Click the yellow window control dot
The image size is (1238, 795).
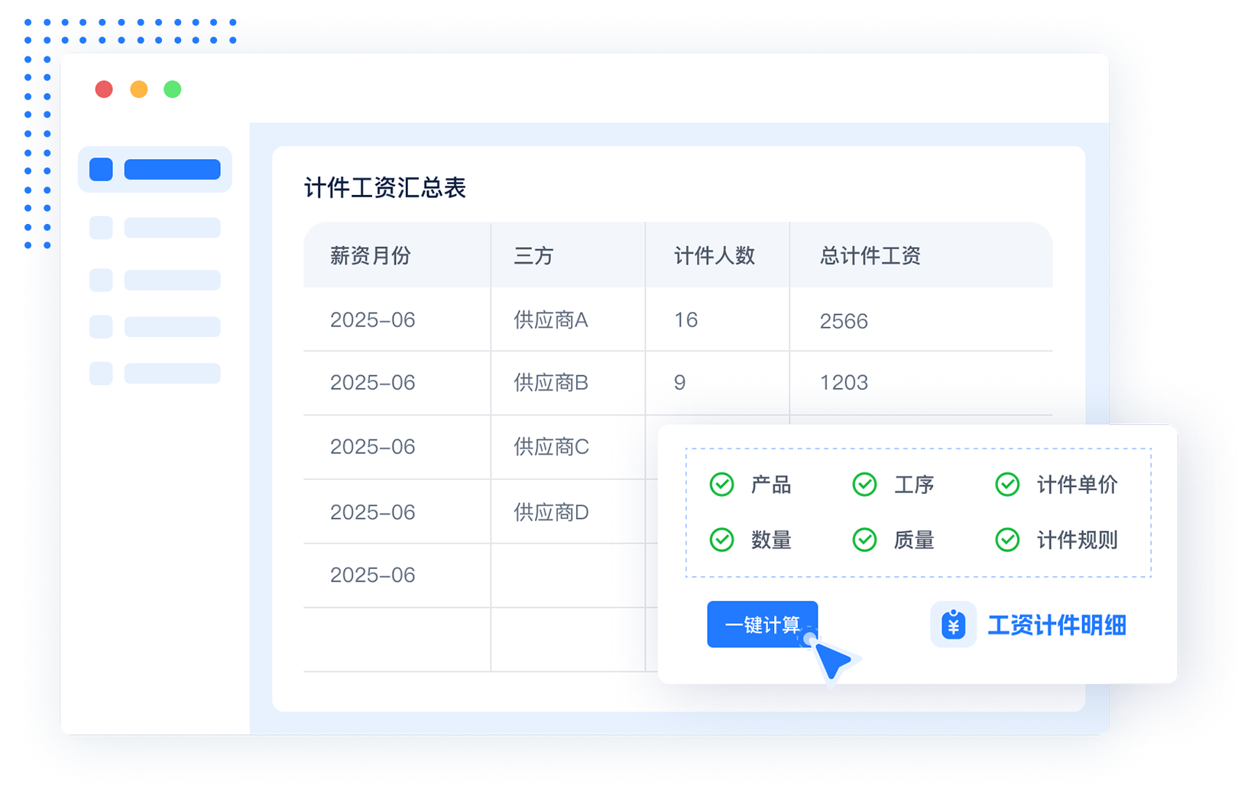(x=138, y=89)
